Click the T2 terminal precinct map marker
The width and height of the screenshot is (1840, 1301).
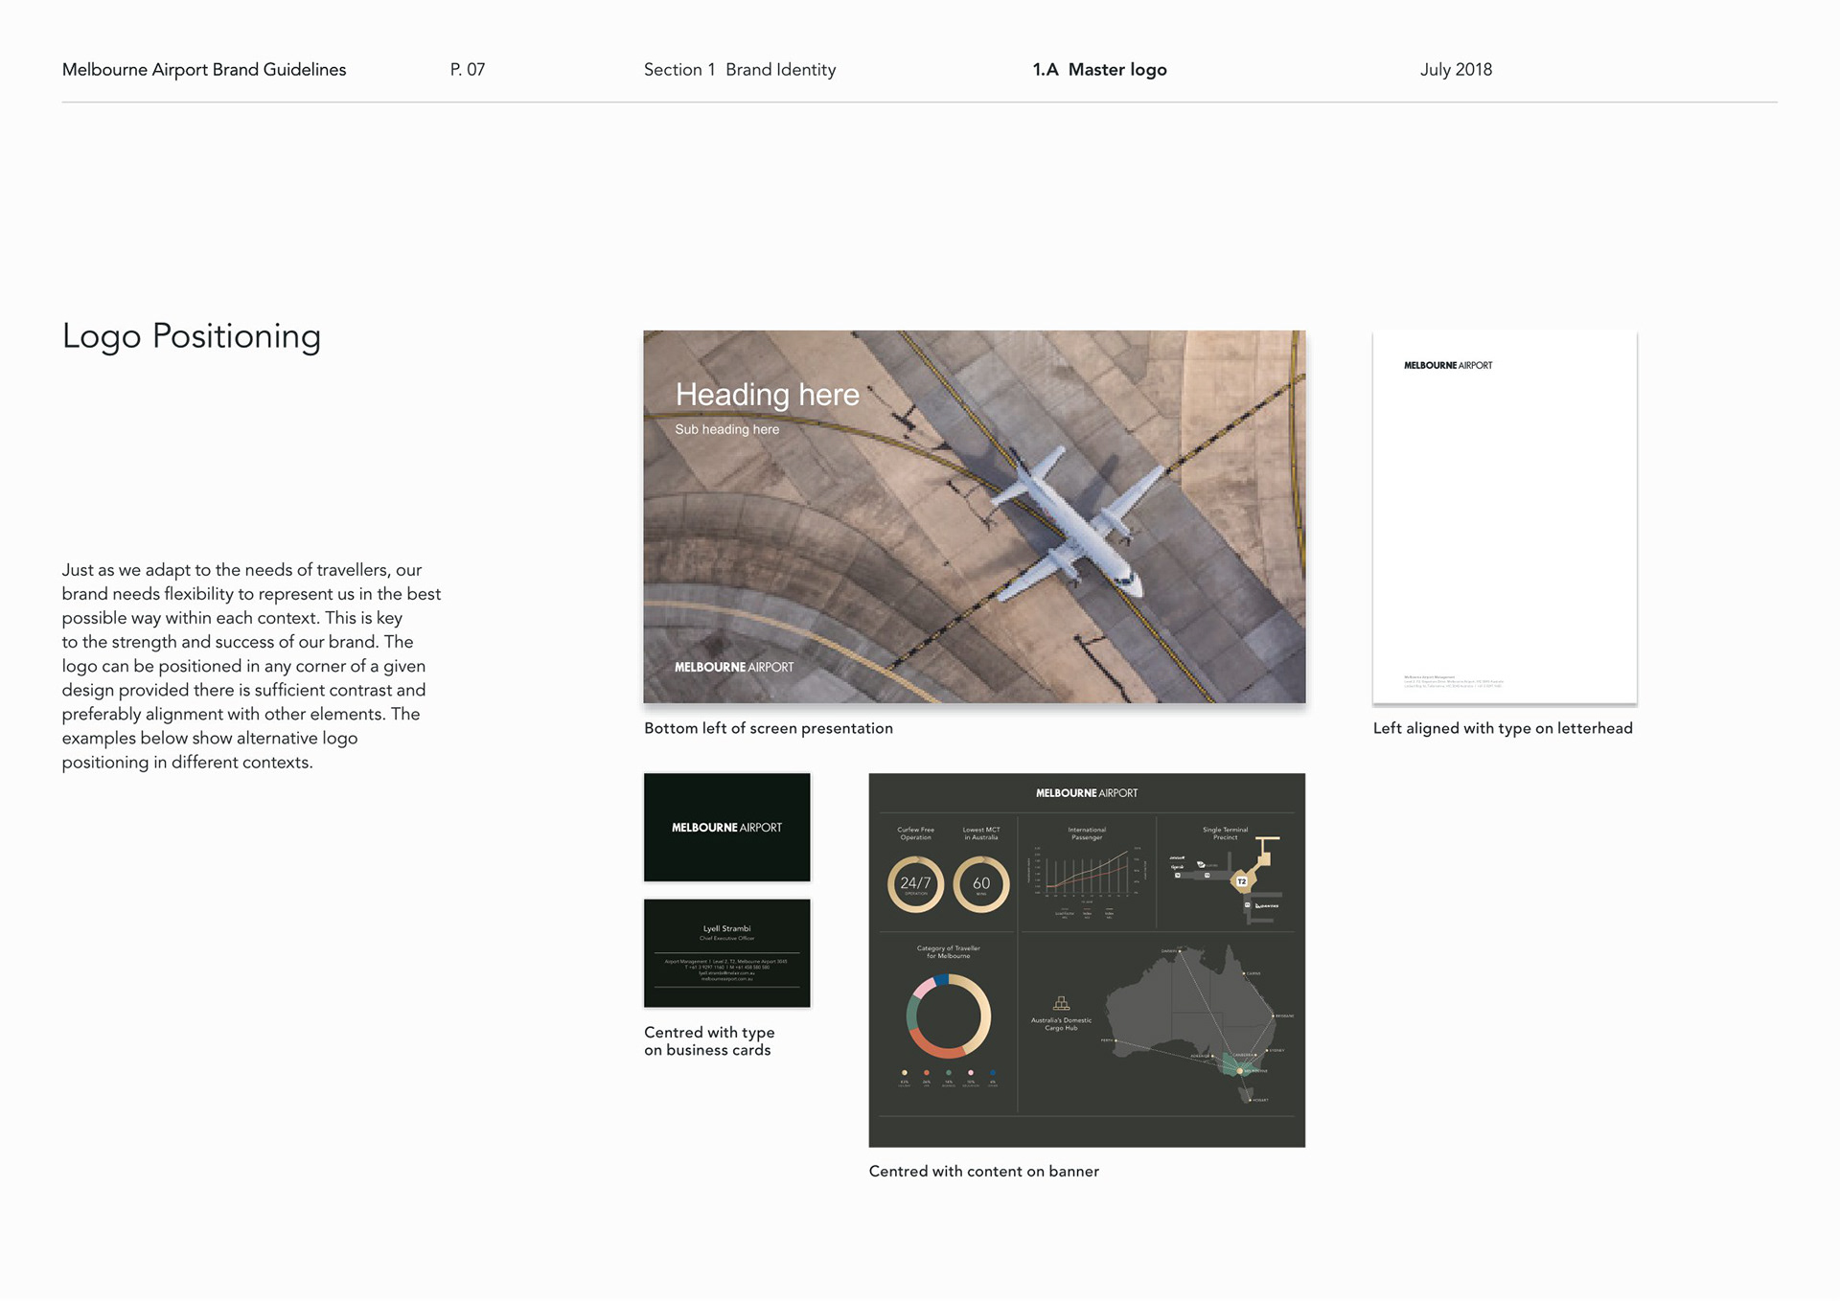[1241, 880]
